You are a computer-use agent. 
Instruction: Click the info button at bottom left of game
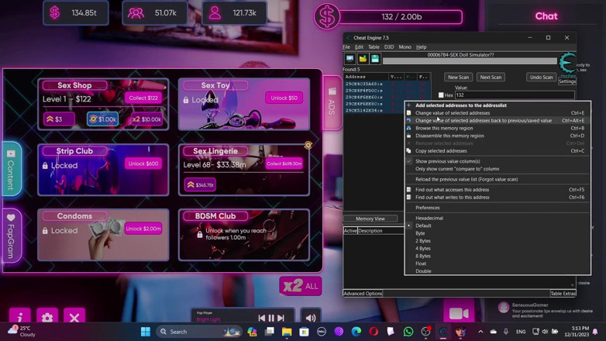point(19,318)
